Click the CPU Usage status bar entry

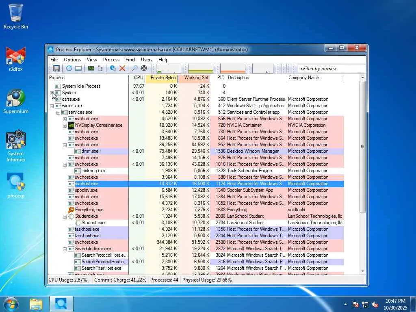point(68,280)
